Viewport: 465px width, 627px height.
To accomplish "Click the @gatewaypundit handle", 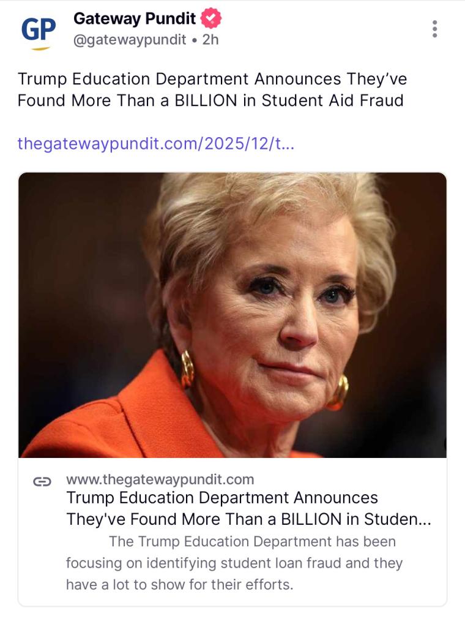I will click(x=130, y=40).
